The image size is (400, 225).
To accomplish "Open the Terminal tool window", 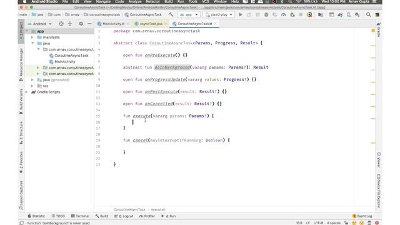I will tap(80, 216).
